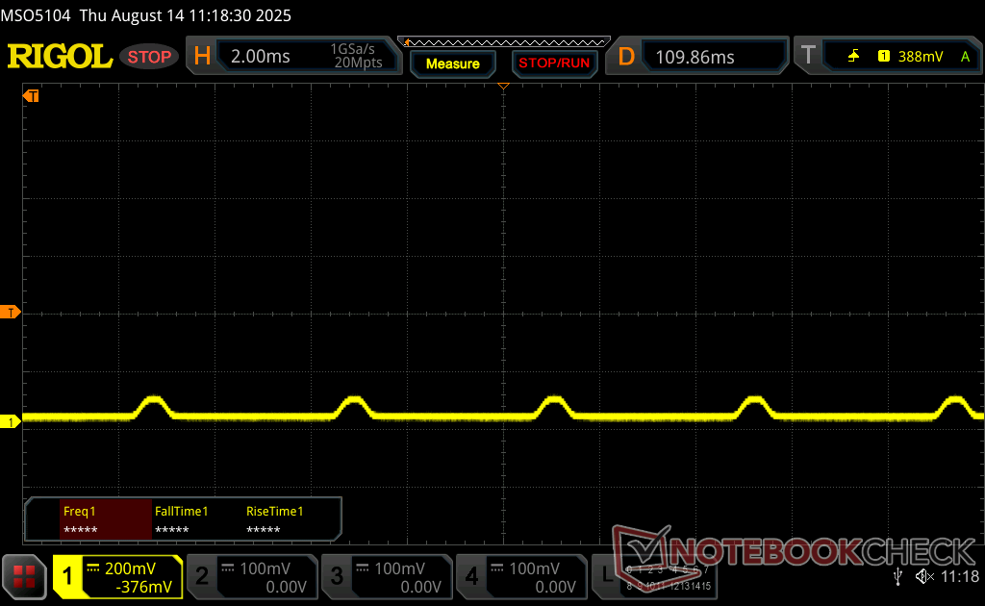Viewport: 985px width, 606px height.
Task: Open horizontal timebase H label
Action: point(202,56)
